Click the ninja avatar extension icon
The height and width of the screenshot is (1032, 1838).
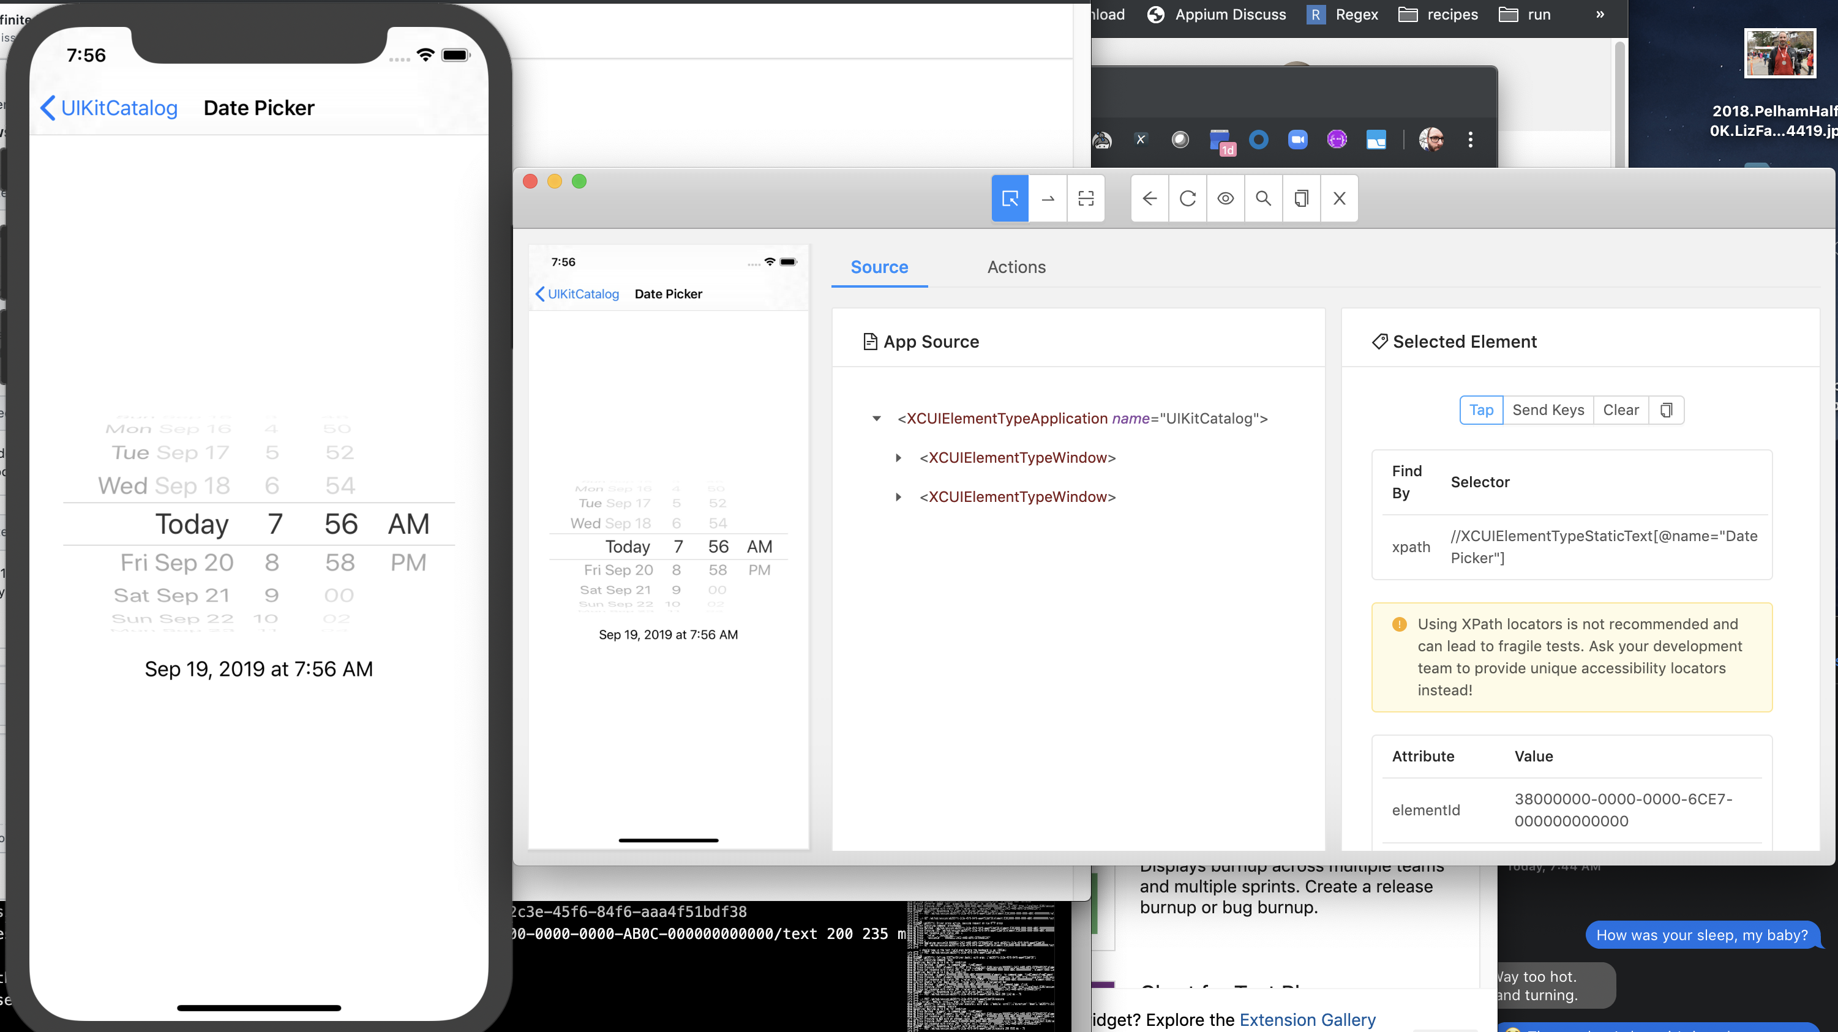(1103, 141)
